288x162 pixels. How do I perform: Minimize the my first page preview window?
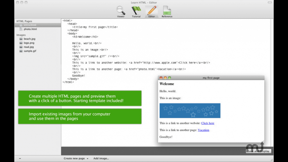point(165,78)
